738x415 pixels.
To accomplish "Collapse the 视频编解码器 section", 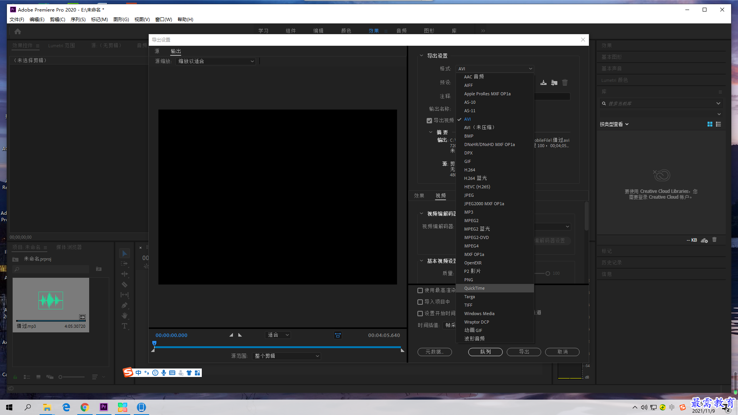I will 421,214.
